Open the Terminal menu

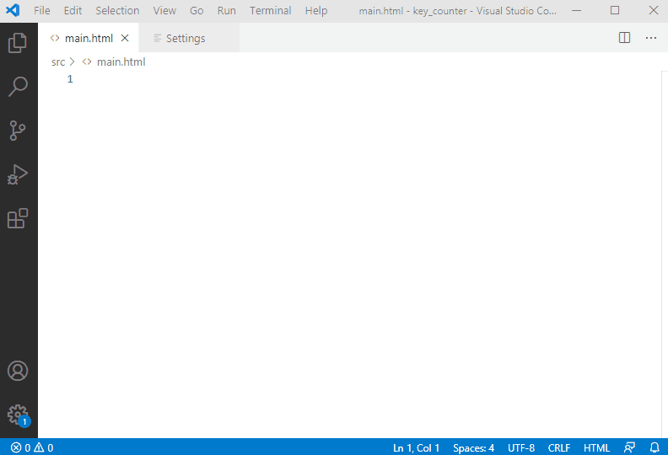click(x=270, y=10)
